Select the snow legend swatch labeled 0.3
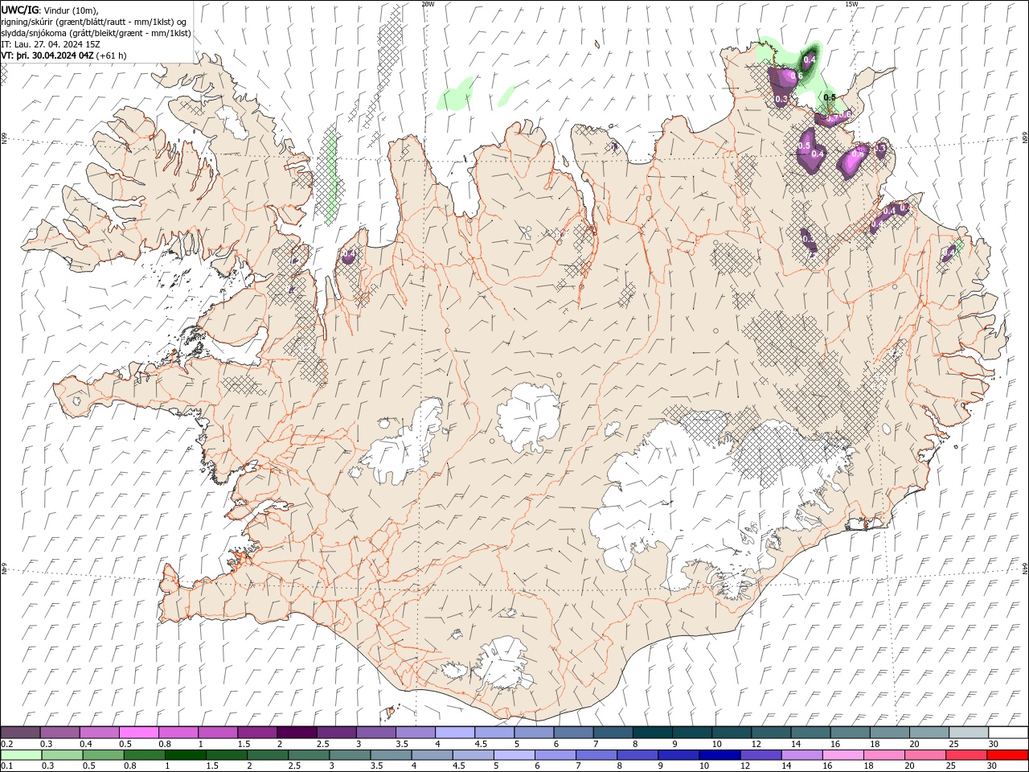Screen dimensions: 1029x772 point(60,733)
